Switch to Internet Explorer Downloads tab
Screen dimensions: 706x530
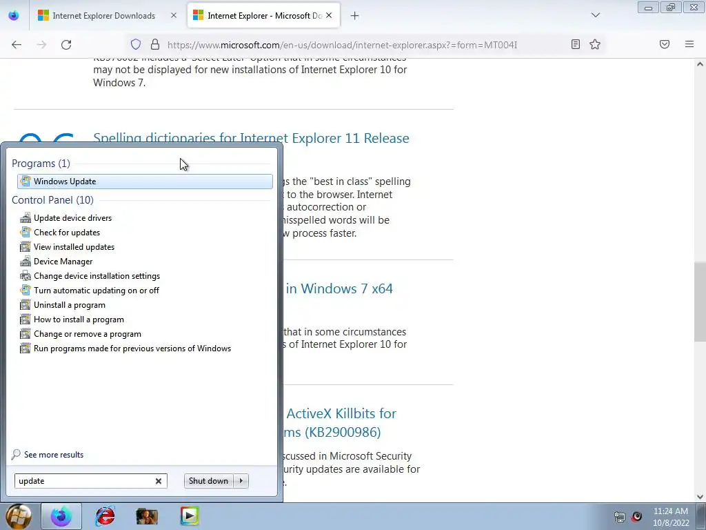(104, 15)
